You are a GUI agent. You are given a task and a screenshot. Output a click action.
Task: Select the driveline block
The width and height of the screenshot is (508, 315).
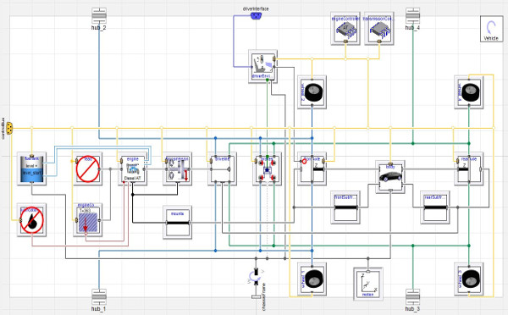(222, 169)
